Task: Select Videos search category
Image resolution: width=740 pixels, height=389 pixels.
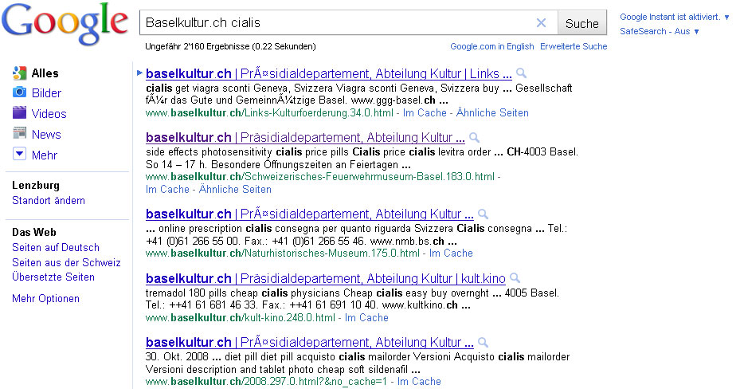Action: point(49,114)
